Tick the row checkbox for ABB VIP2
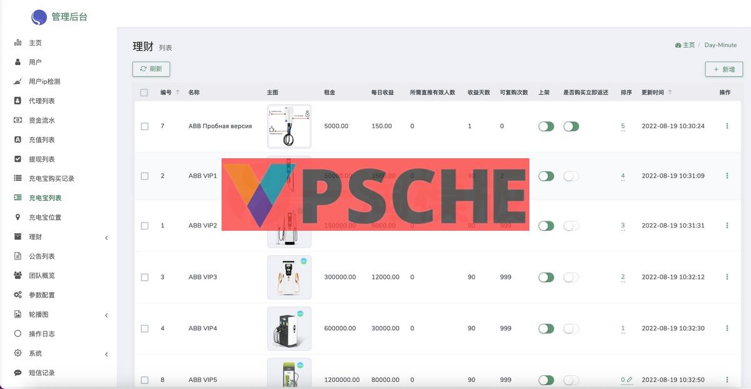751x389 pixels. (x=144, y=226)
